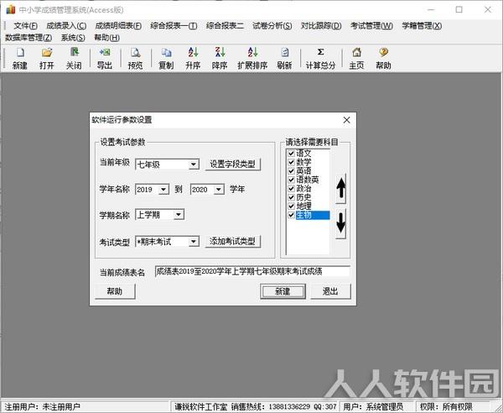Open the 成绩明细表(E) menu
The image size is (503, 413).
coord(118,26)
